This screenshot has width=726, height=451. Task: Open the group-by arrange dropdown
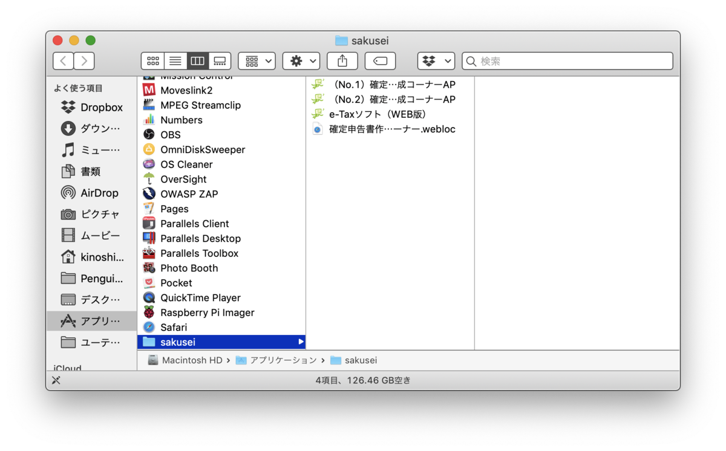point(257,61)
